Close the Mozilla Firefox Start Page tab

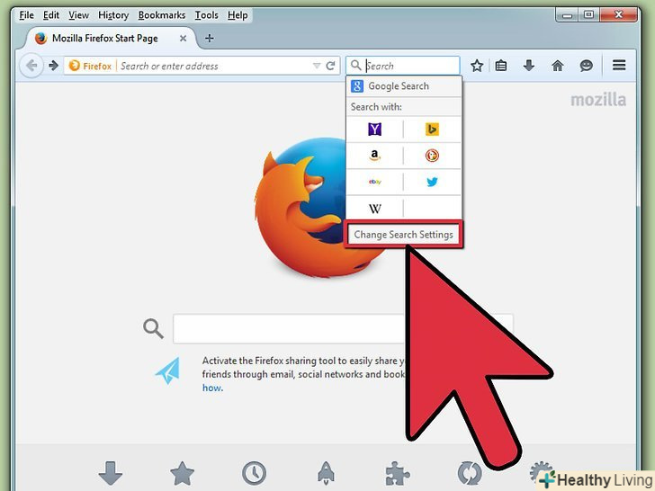coord(183,39)
